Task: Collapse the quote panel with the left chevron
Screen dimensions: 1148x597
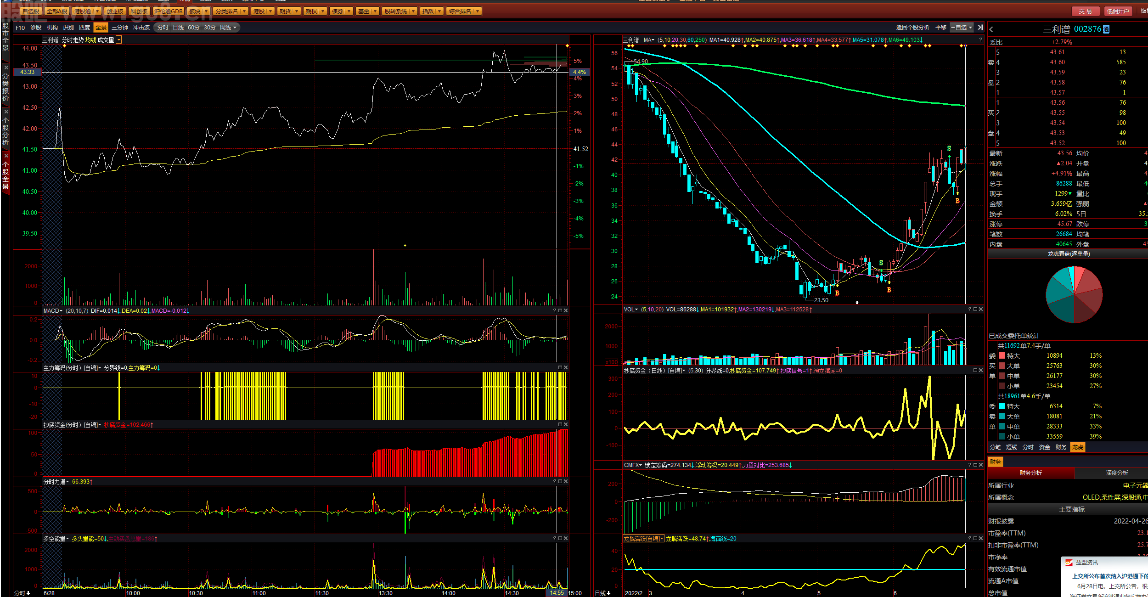Action: click(991, 29)
